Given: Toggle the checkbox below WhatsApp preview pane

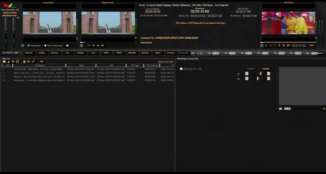Looking at the screenshot, I should pyautogui.click(x=280, y=109).
